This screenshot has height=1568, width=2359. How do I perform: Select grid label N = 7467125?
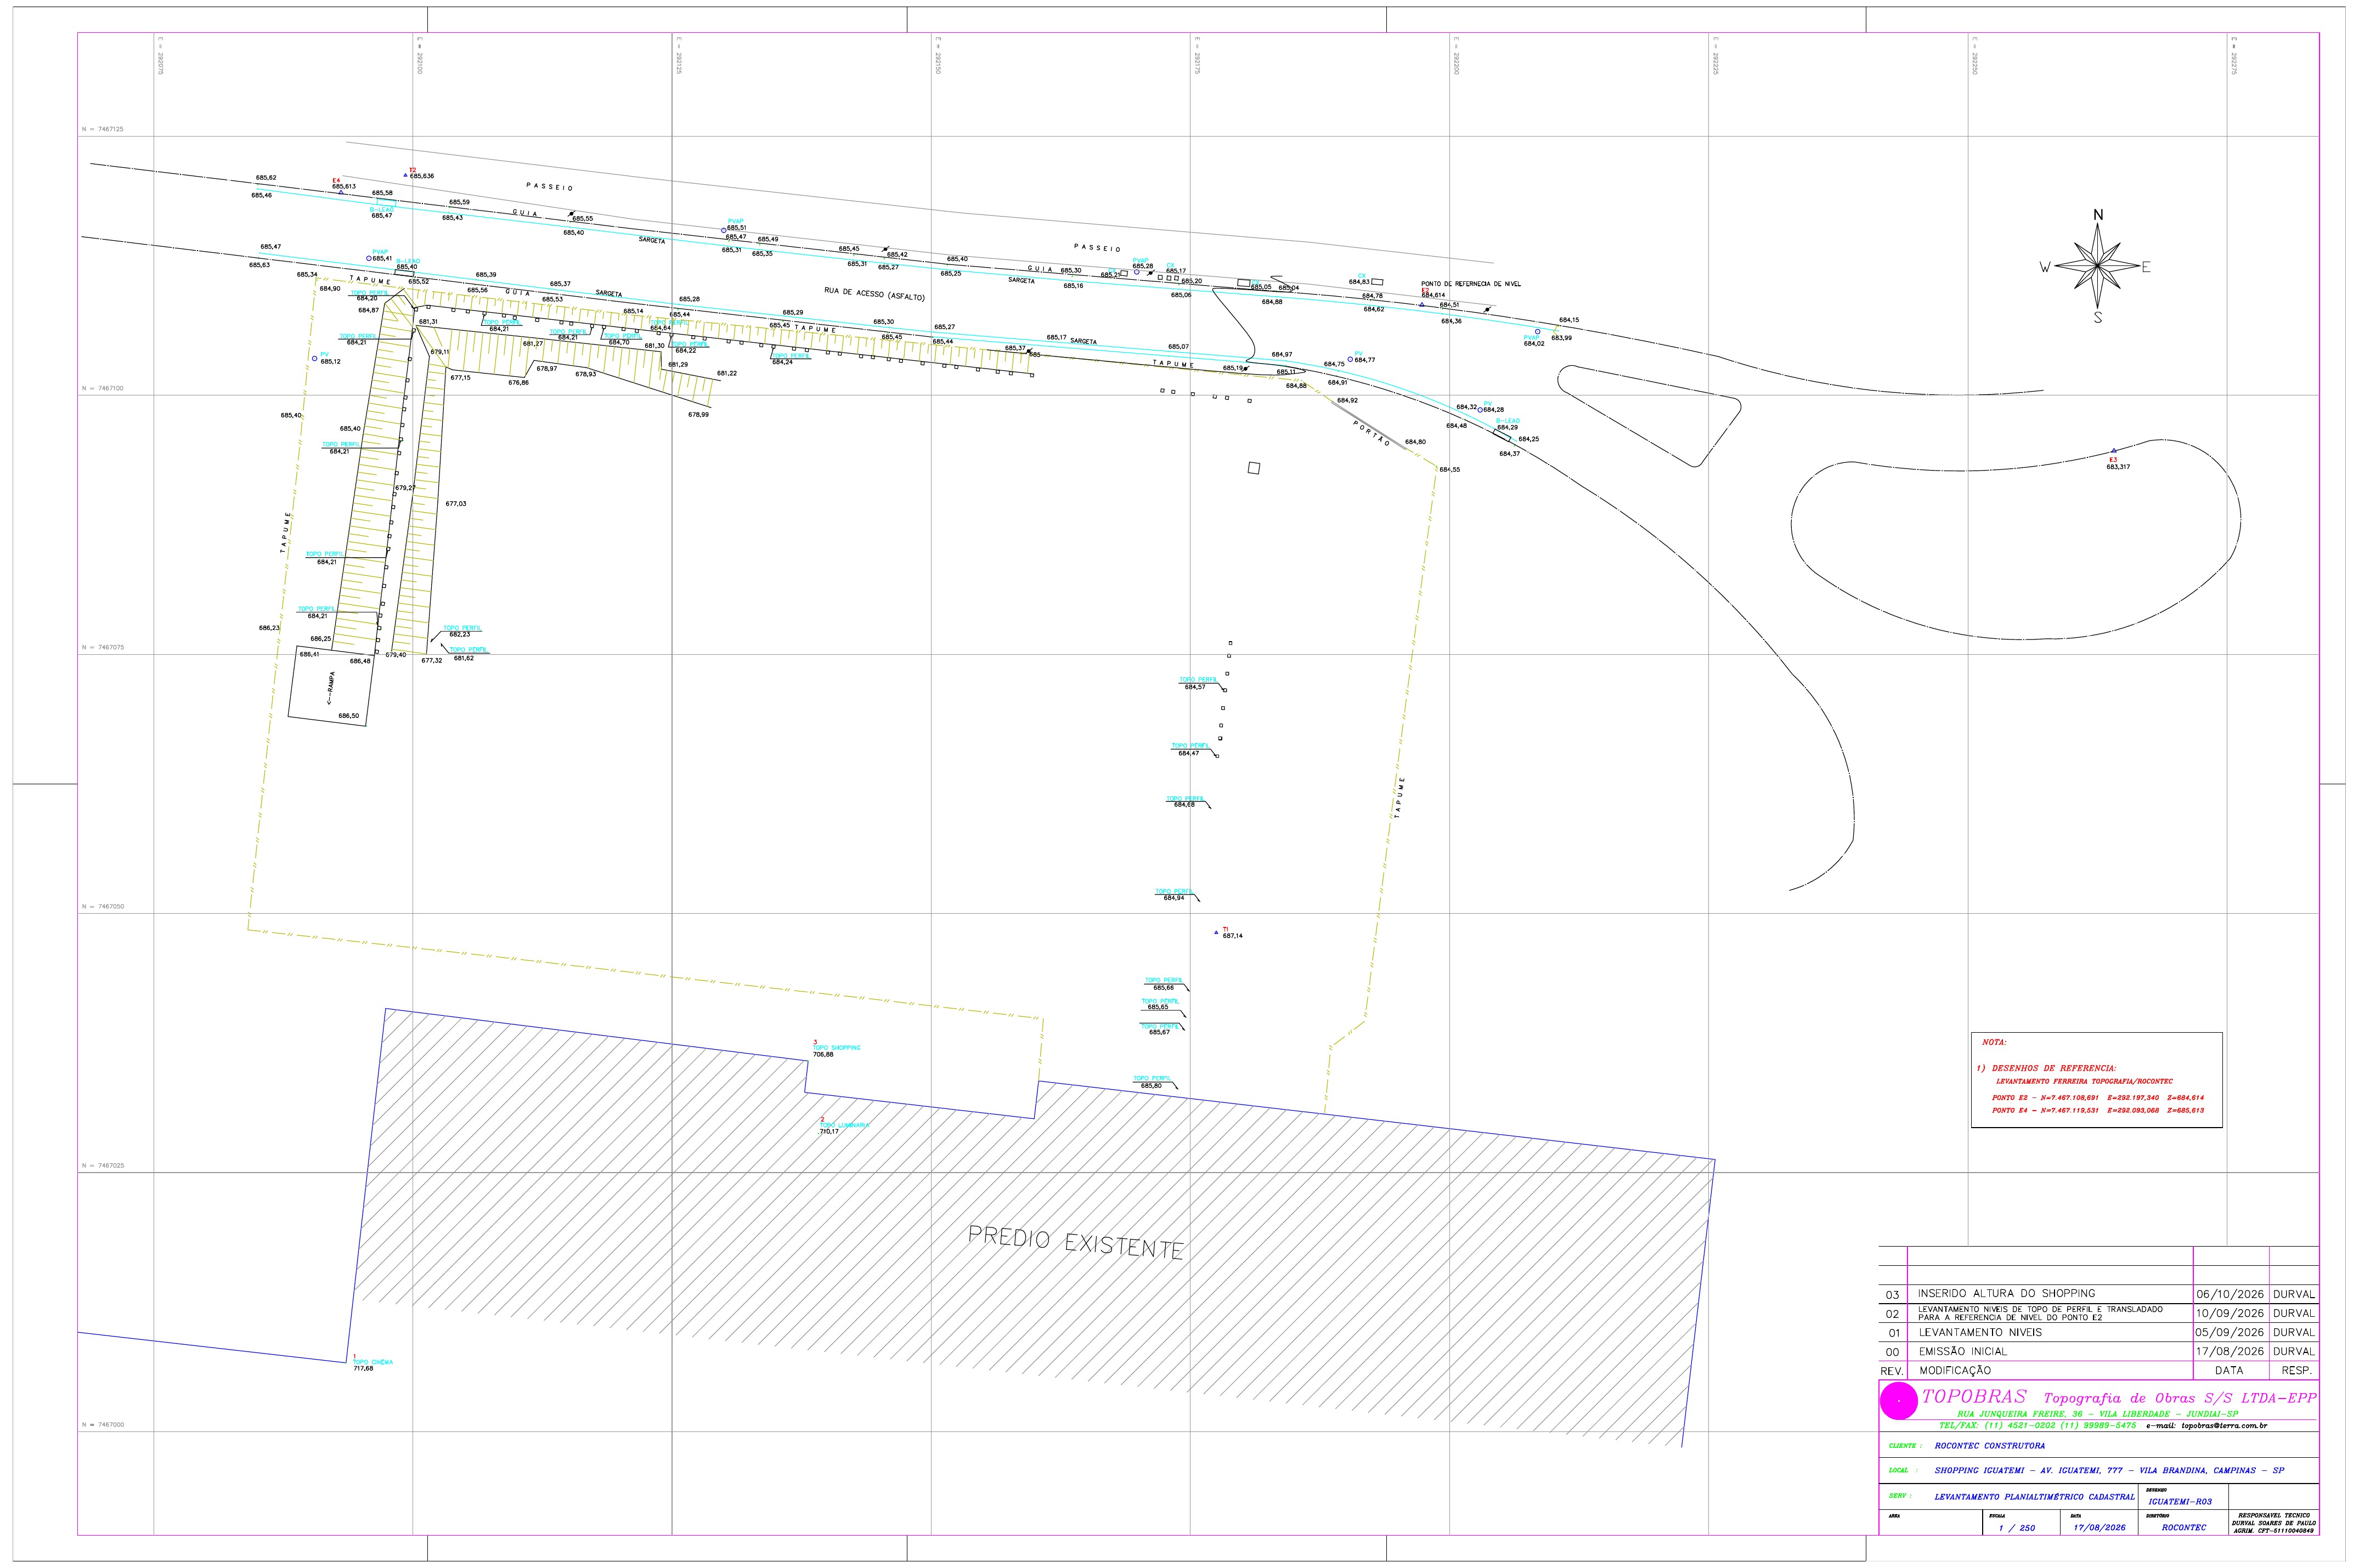(x=102, y=129)
